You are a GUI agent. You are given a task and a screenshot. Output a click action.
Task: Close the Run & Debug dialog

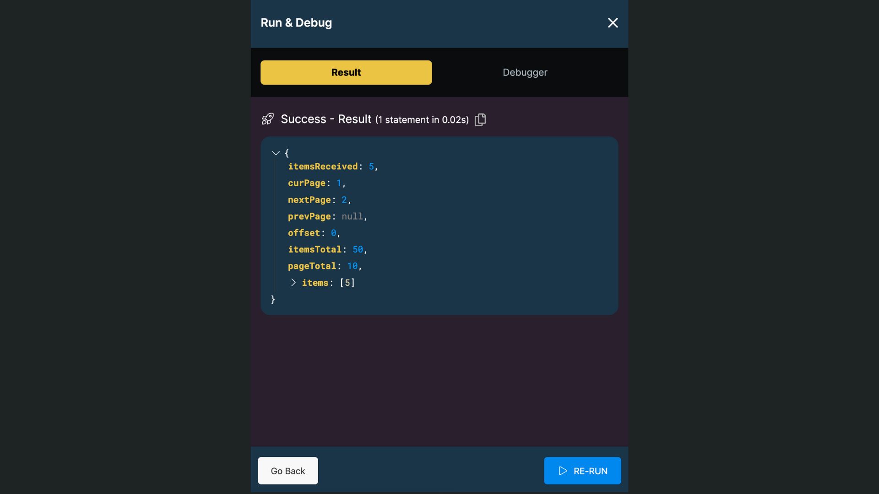pyautogui.click(x=613, y=22)
